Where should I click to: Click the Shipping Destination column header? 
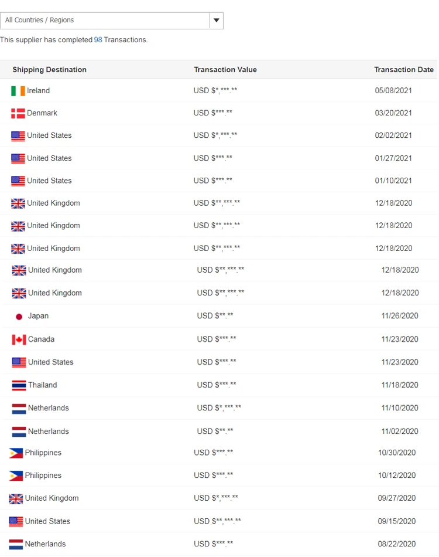[50, 70]
